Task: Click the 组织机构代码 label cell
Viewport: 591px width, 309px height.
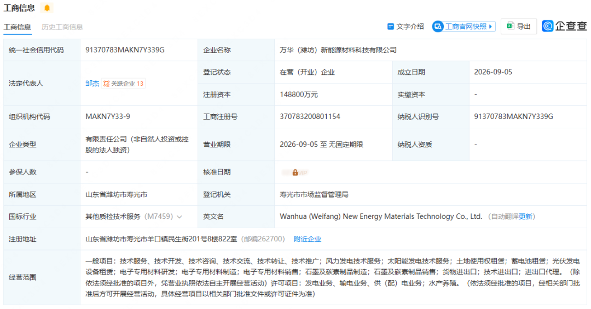Action: pos(42,116)
